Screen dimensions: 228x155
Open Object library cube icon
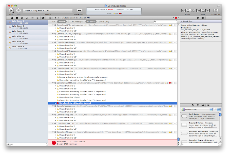[203, 105]
